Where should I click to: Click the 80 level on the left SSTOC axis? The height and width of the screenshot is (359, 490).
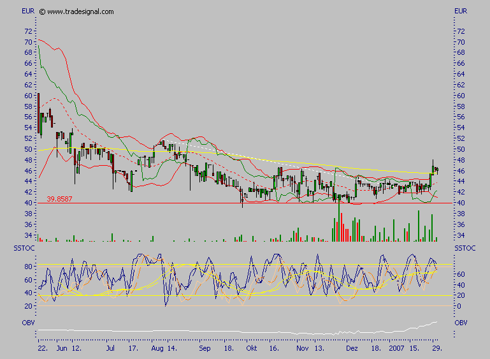click(28, 267)
